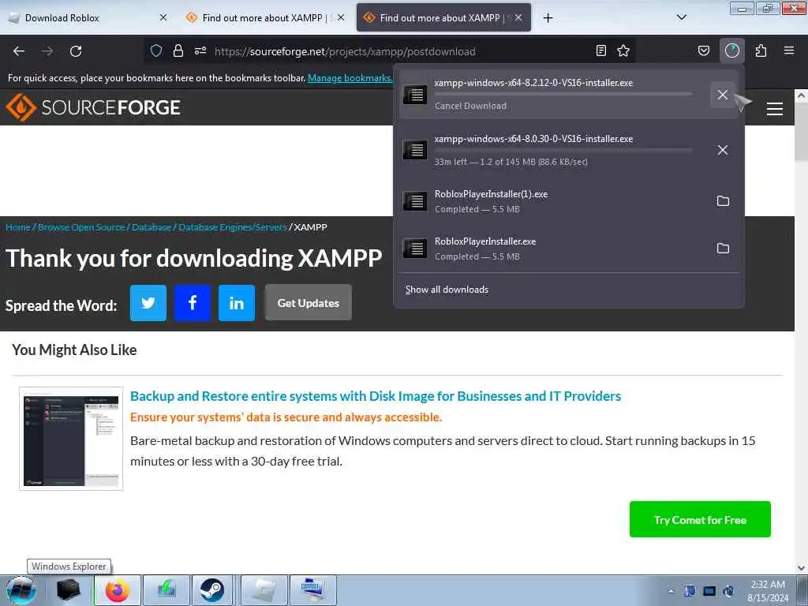The image size is (808, 606).
Task: Launch Firefox from the taskbar
Action: pos(117,590)
